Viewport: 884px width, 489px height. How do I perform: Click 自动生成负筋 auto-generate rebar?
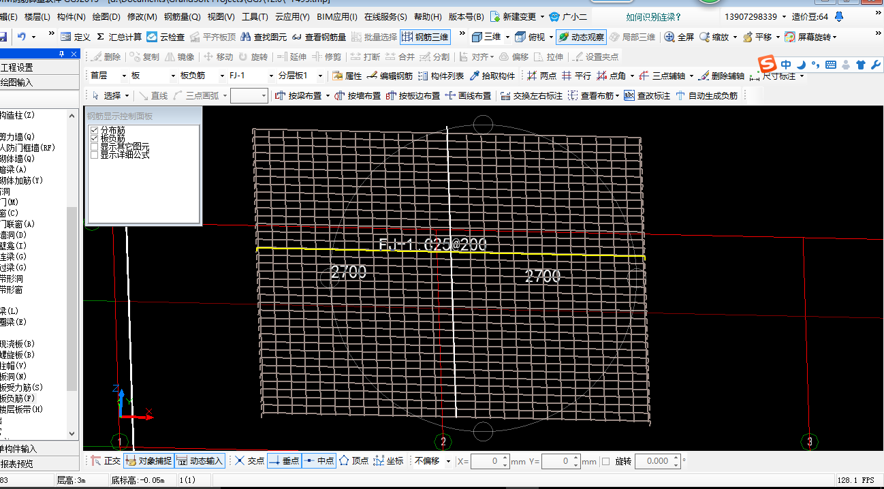click(x=706, y=96)
